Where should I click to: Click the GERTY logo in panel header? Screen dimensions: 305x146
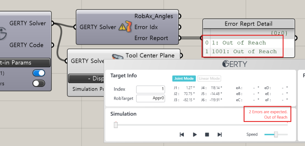(x=234, y=64)
